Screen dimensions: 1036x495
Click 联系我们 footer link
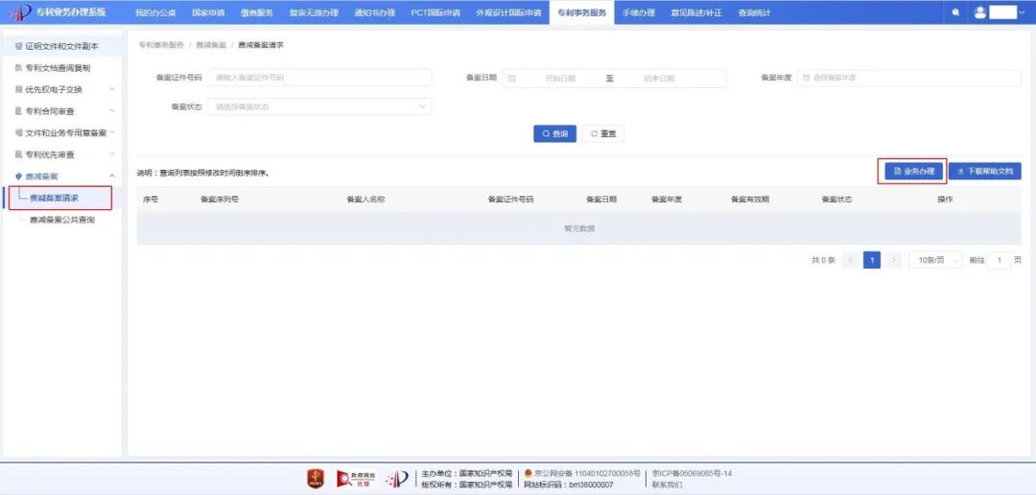click(668, 484)
